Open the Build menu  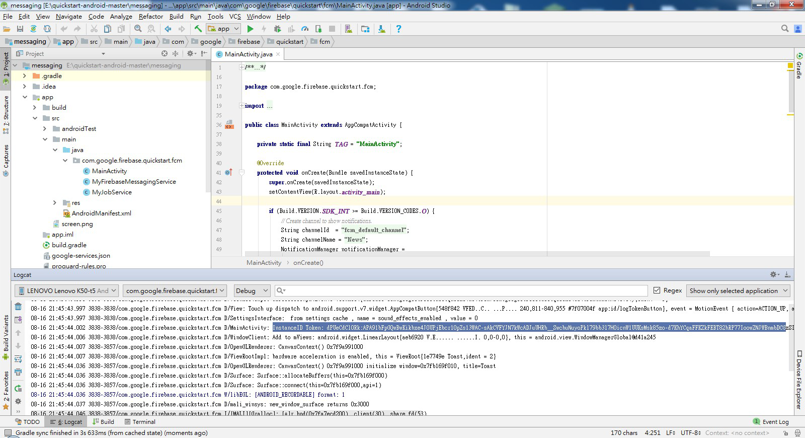tap(176, 16)
